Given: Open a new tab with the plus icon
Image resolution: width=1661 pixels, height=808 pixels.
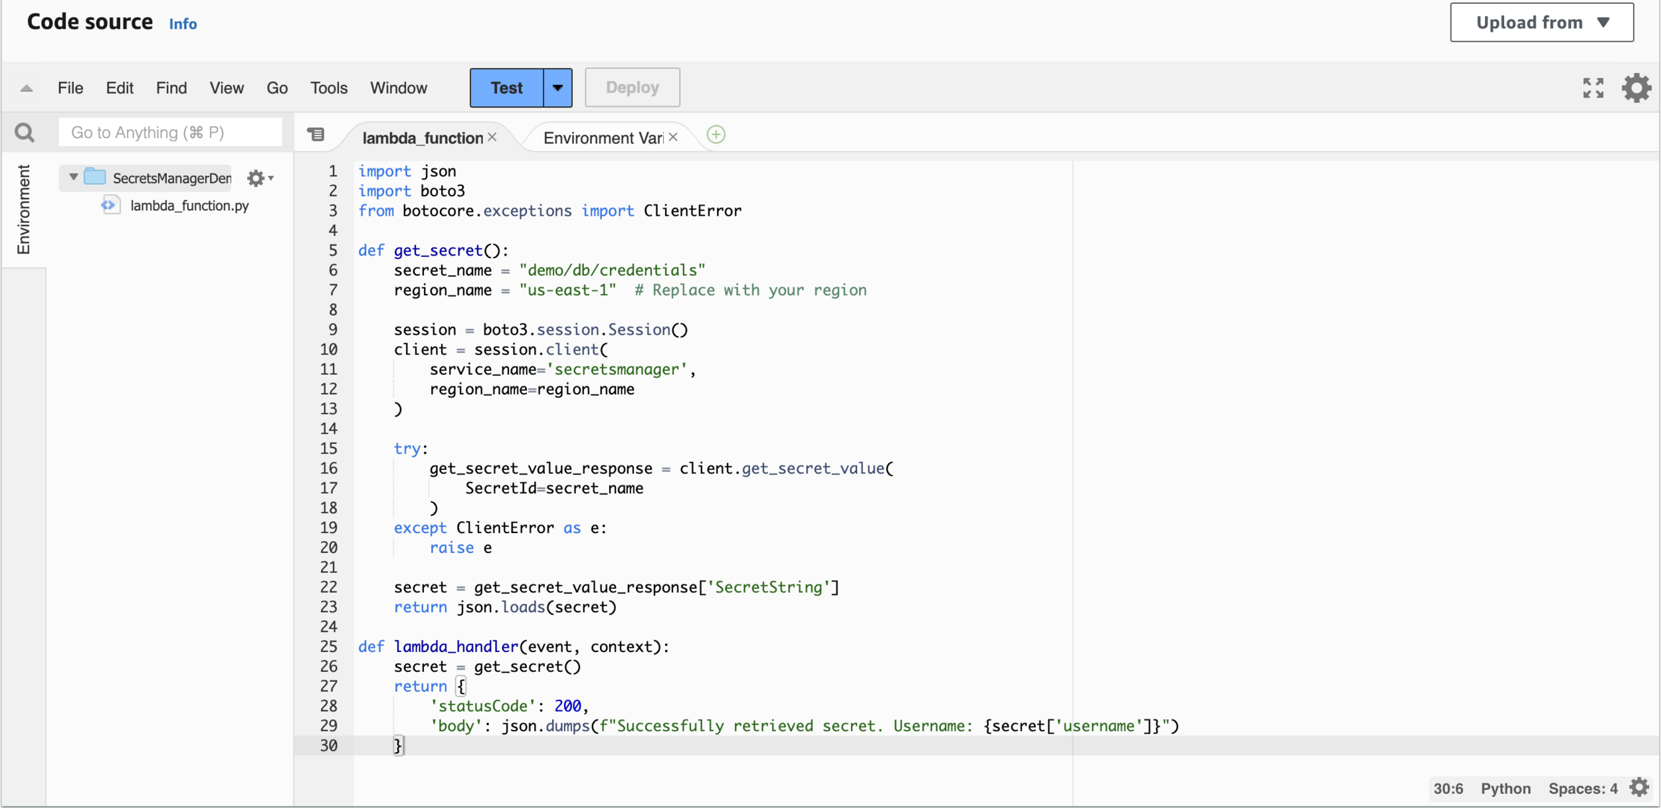Looking at the screenshot, I should 716,135.
